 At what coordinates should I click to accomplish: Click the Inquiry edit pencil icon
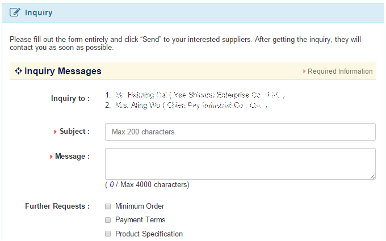(x=15, y=12)
